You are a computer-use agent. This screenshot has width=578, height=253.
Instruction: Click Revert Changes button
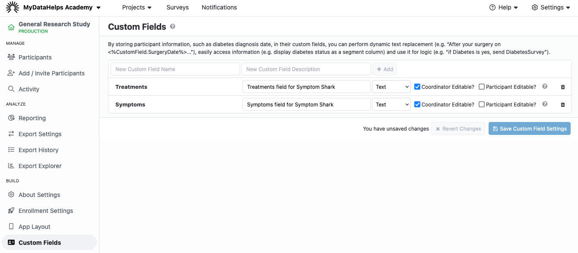pyautogui.click(x=458, y=128)
